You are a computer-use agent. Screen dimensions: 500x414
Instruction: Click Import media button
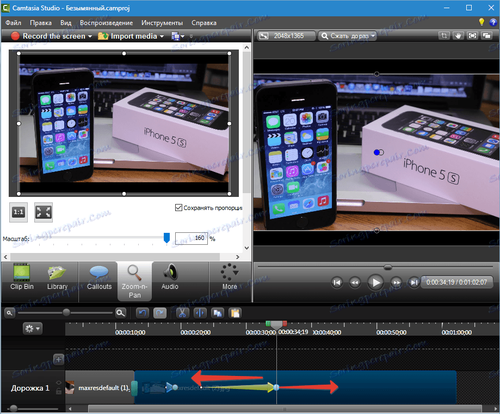[x=127, y=36]
